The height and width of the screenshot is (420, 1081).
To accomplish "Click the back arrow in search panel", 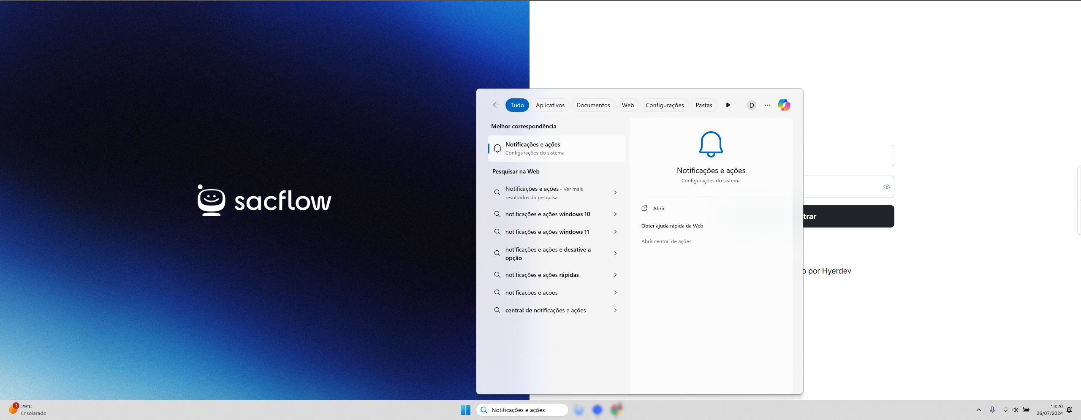I will click(x=496, y=105).
